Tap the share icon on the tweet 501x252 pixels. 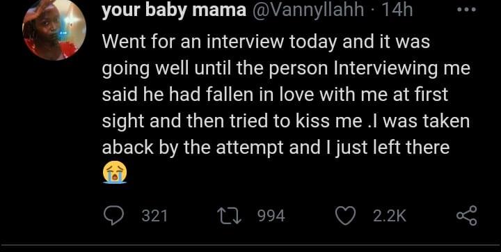point(466,216)
